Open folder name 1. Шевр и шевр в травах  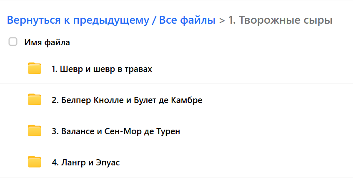point(102,69)
